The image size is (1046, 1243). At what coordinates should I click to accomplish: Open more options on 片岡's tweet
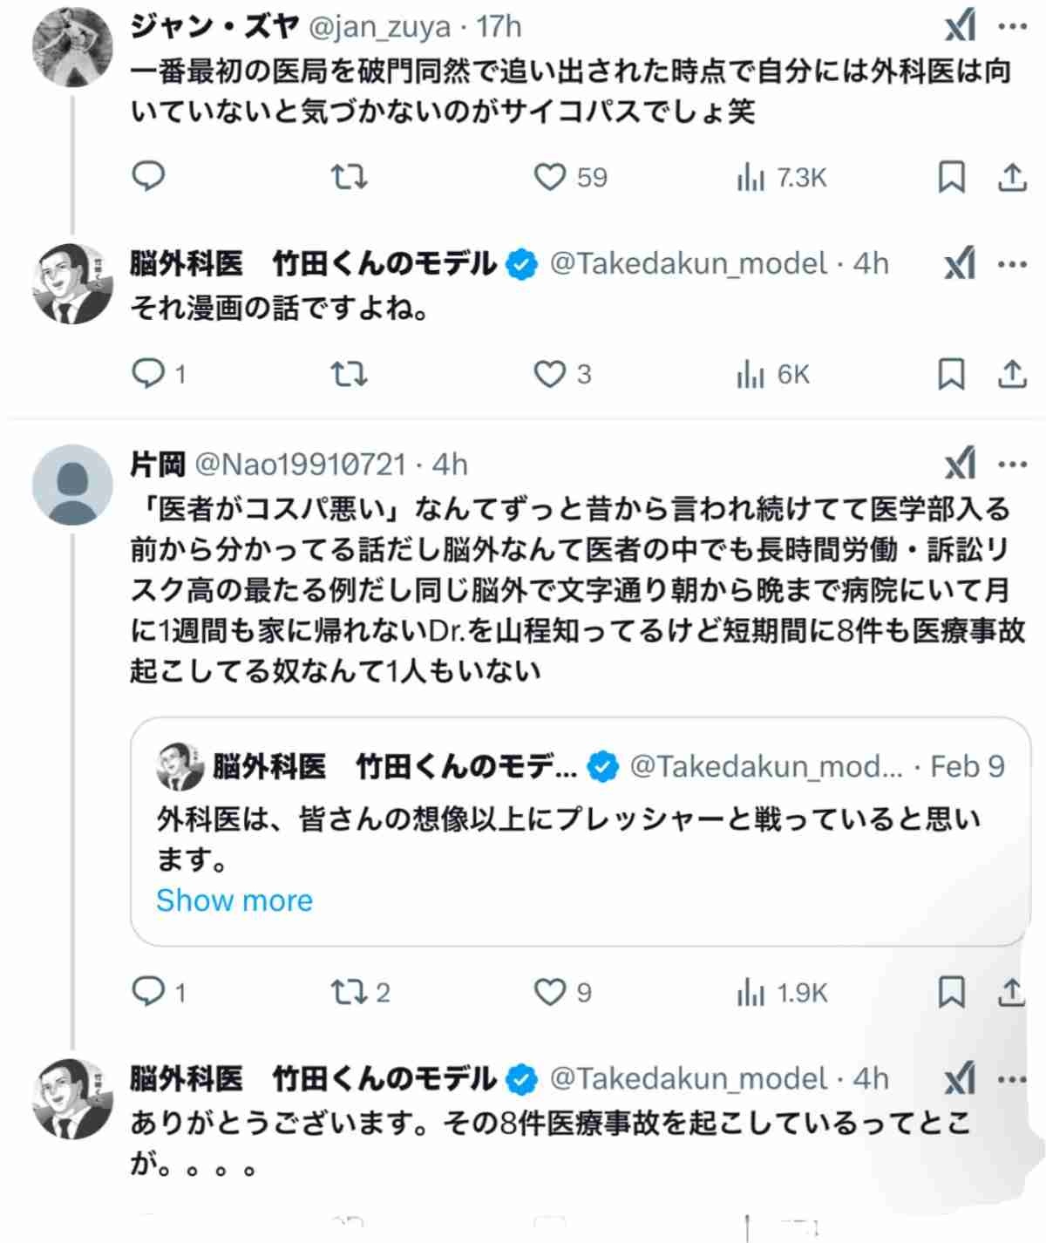(x=1012, y=464)
